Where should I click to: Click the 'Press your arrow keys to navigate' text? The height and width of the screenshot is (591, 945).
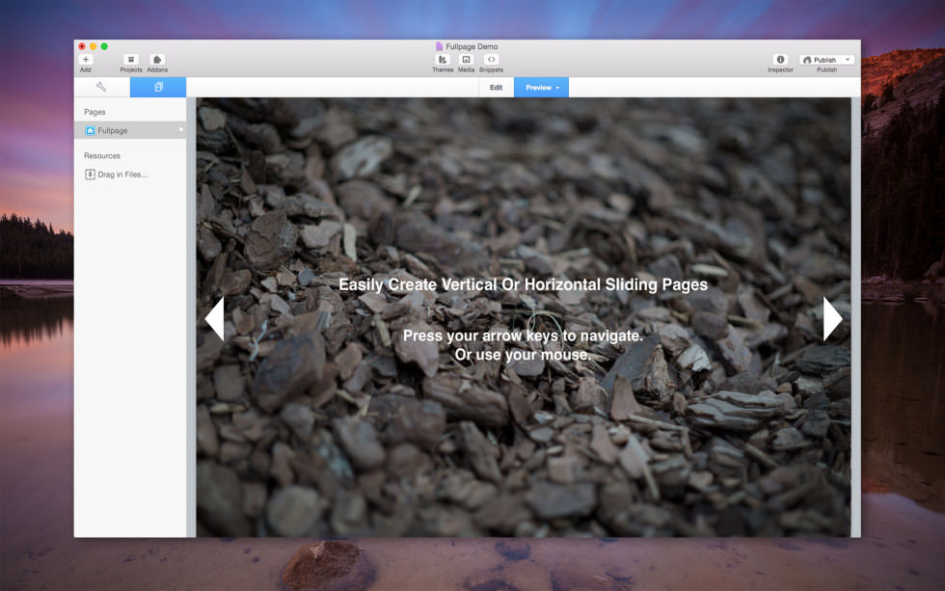point(523,336)
